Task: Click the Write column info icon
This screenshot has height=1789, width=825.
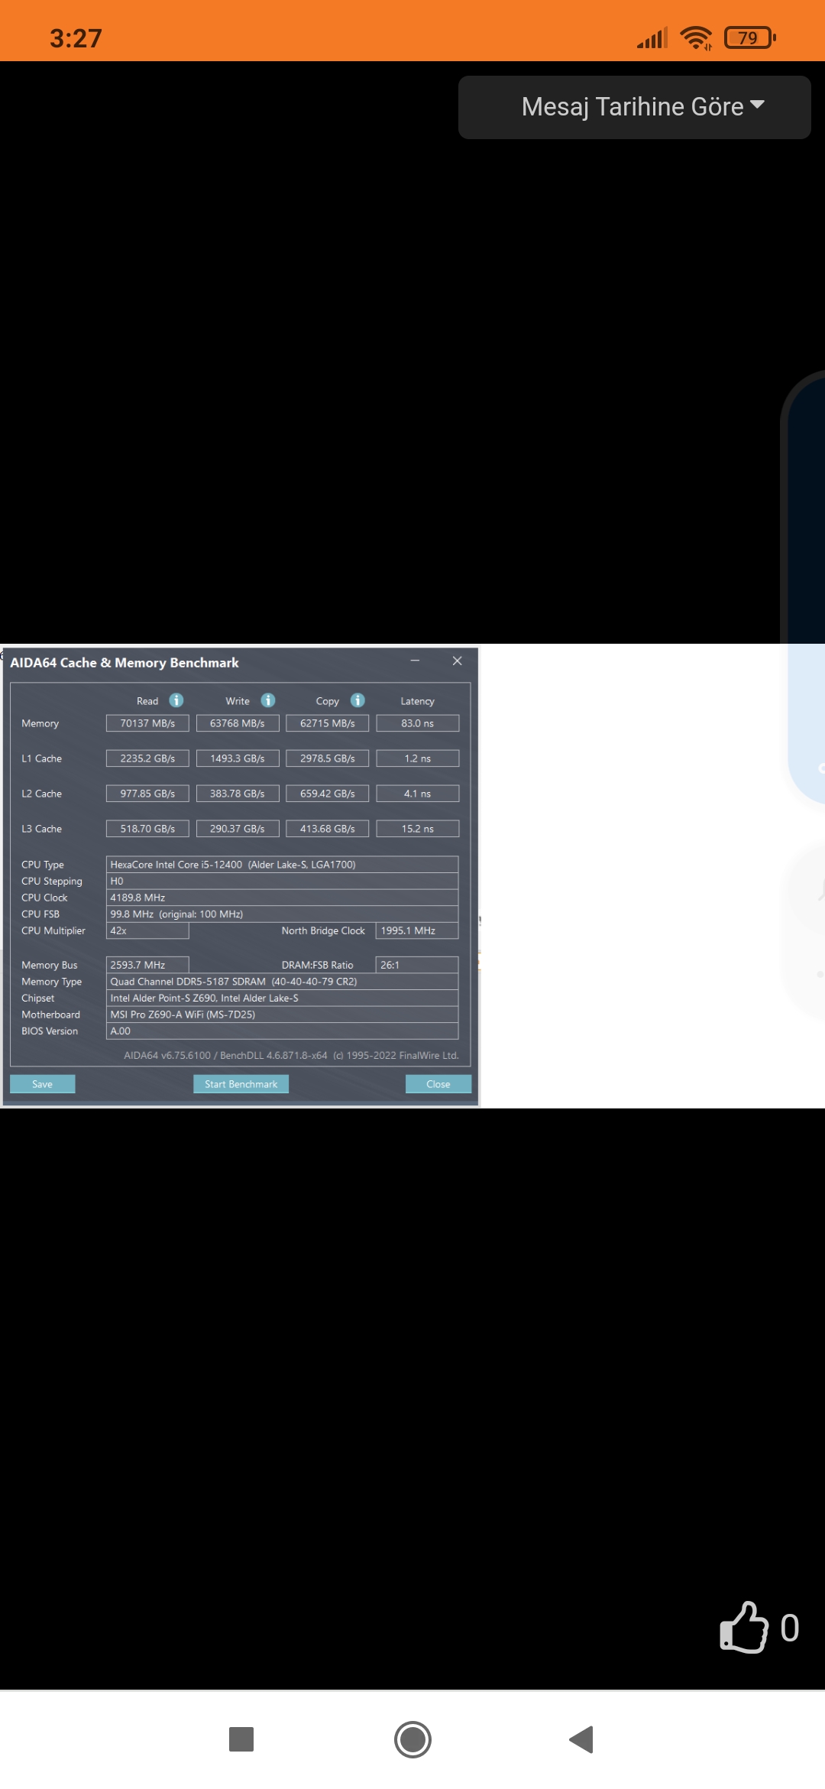Action: tap(268, 700)
